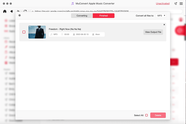
Task: Reload the page with the refresh icon
Action: (25, 11)
